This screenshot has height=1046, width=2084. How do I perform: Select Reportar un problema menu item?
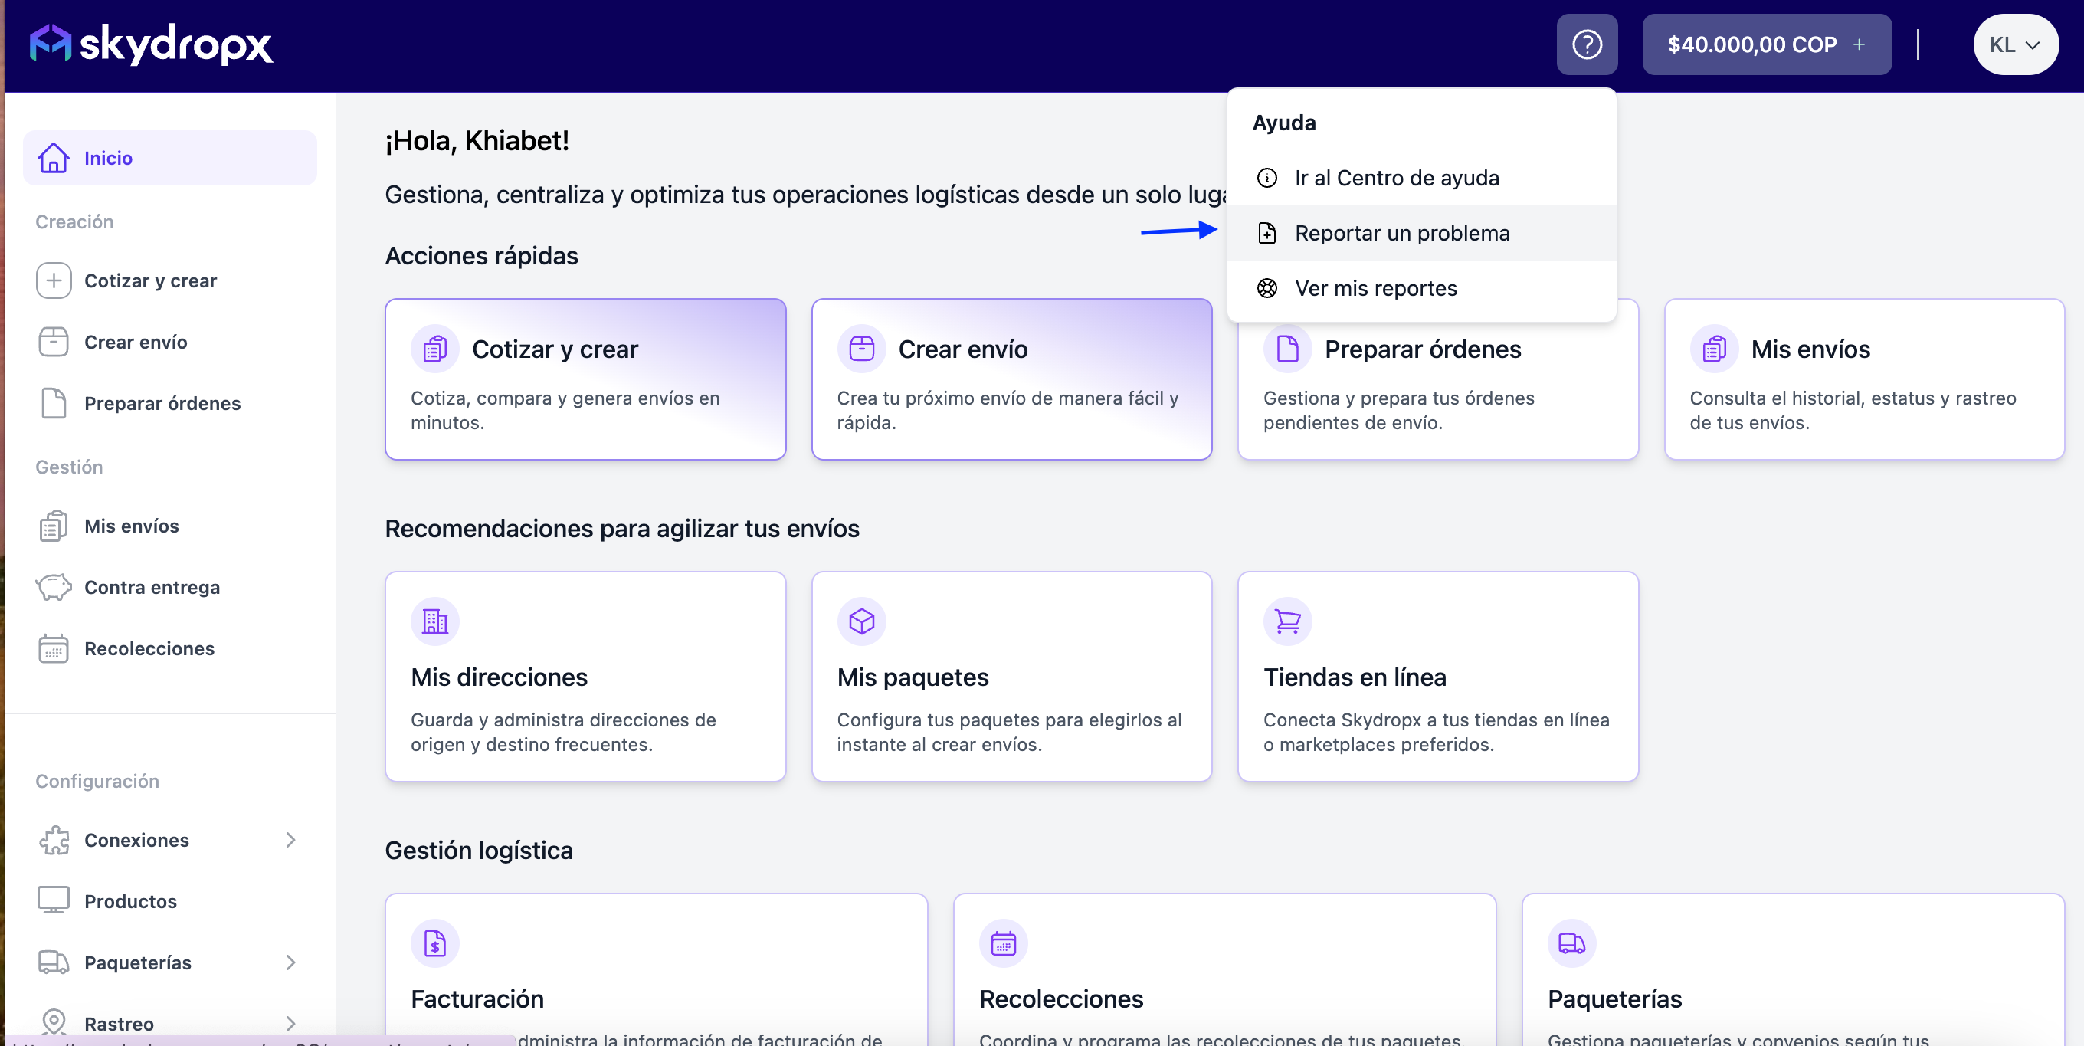(1401, 233)
